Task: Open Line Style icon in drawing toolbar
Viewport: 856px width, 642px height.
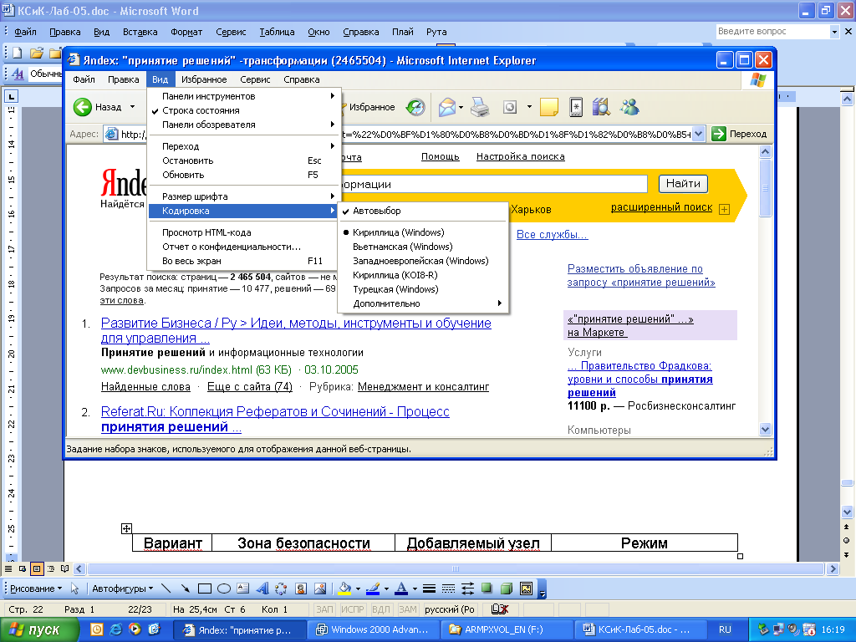Action: click(429, 588)
